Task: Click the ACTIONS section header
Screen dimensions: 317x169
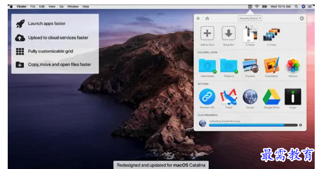Action: pyautogui.click(x=203, y=84)
